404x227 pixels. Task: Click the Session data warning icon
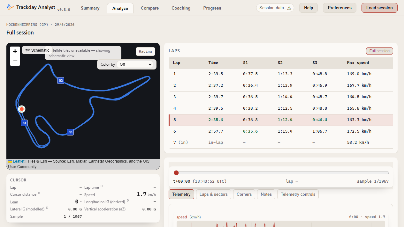pyautogui.click(x=289, y=8)
